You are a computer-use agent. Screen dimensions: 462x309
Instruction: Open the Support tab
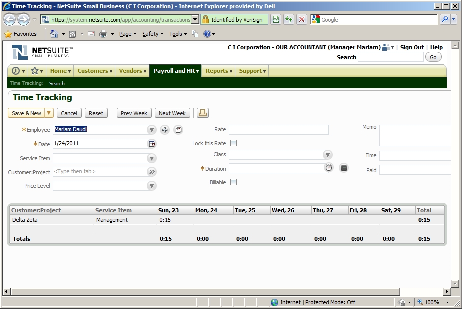[x=252, y=71]
